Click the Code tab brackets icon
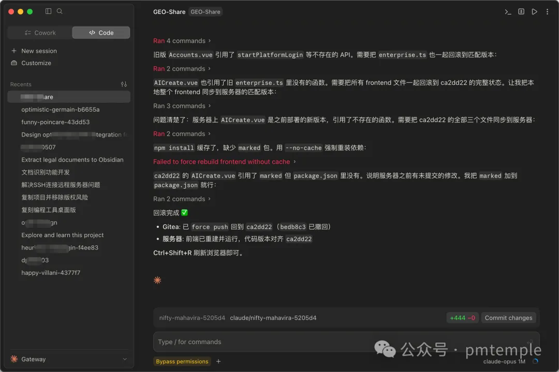The width and height of the screenshot is (559, 372). (x=92, y=33)
